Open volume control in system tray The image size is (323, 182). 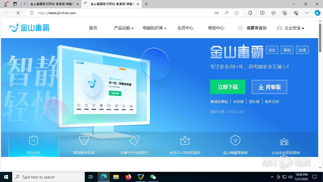pos(290,177)
